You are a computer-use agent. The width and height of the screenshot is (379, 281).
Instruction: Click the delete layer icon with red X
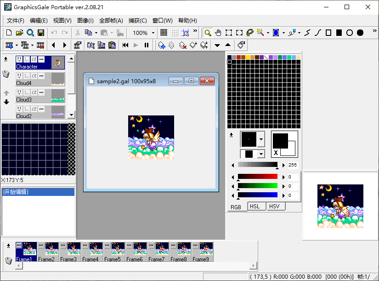pos(182,45)
